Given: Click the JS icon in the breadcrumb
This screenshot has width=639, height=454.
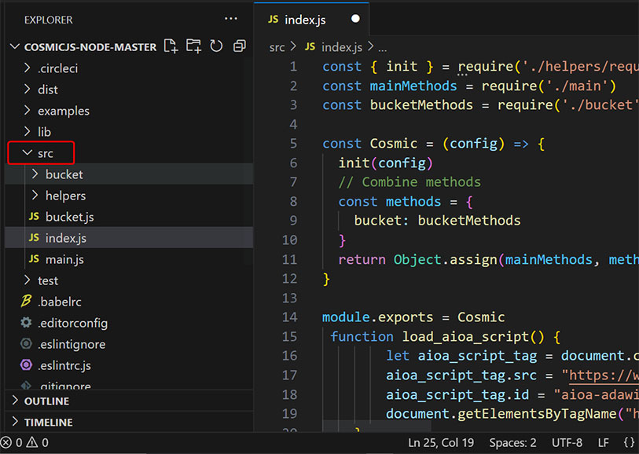Looking at the screenshot, I should [x=310, y=47].
